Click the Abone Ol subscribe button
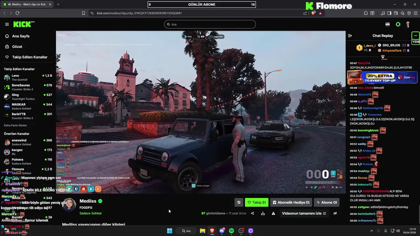 326,202
